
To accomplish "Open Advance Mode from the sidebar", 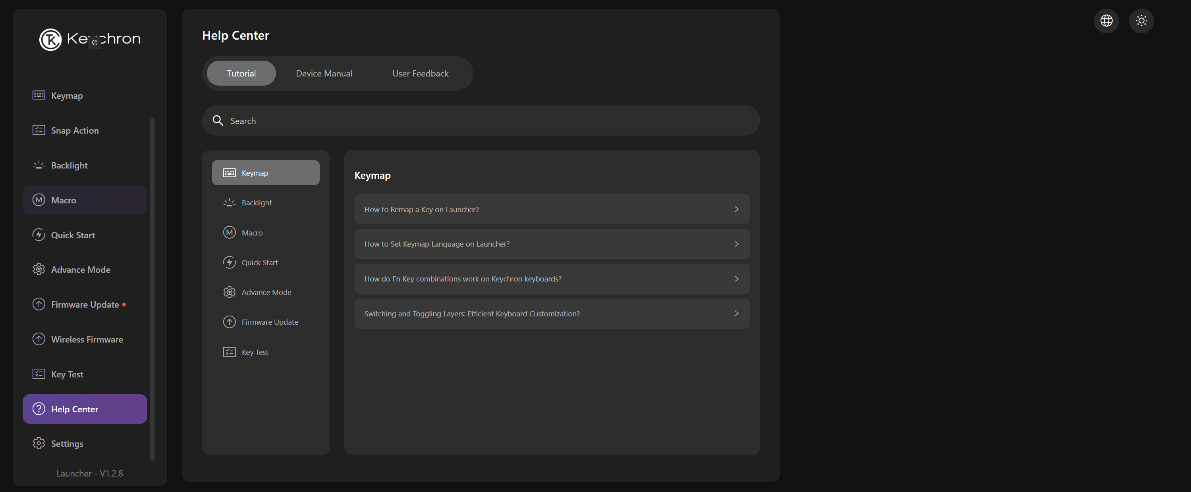I will tap(81, 270).
